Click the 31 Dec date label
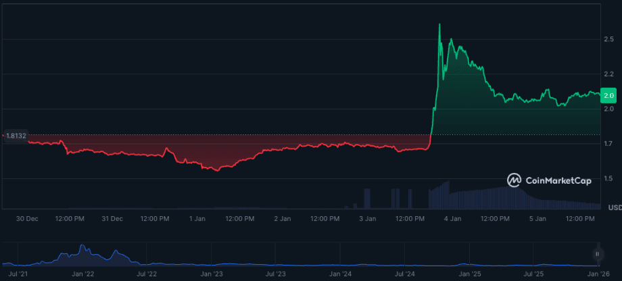 coord(112,219)
